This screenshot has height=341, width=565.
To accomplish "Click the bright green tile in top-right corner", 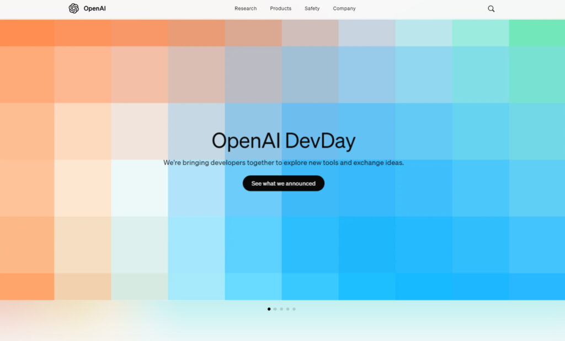I will (536, 33).
